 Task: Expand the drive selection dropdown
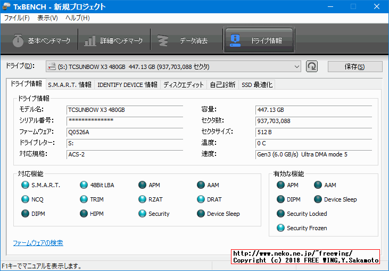[296, 67]
